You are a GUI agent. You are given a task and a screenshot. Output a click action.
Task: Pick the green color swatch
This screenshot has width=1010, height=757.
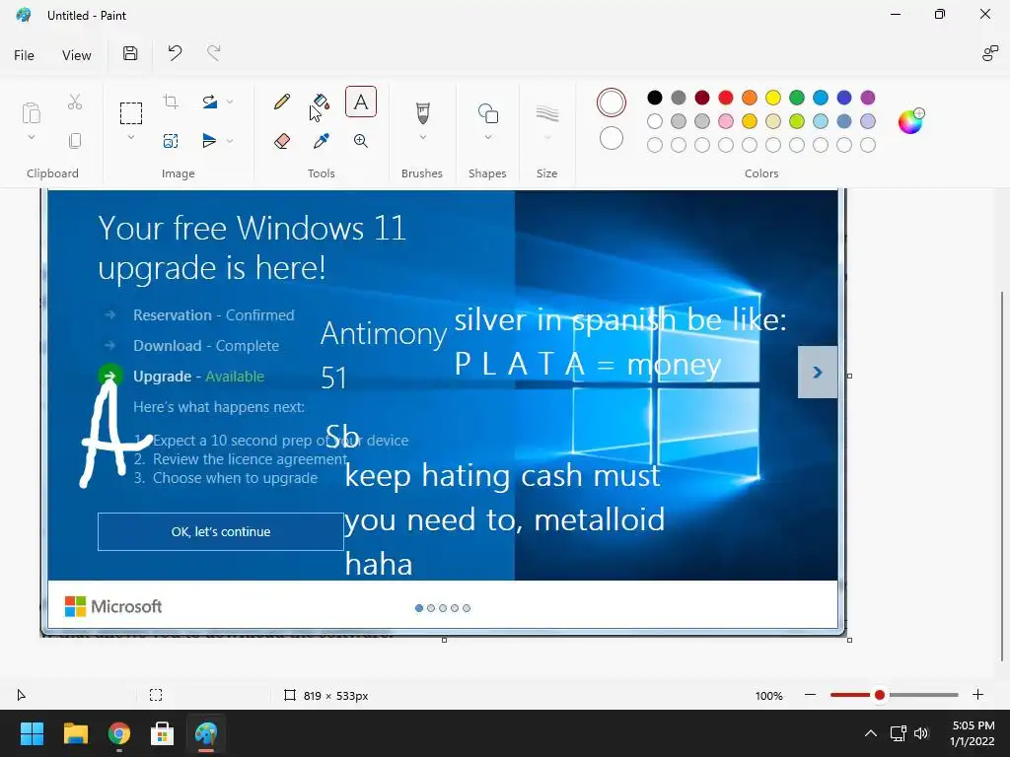click(797, 98)
